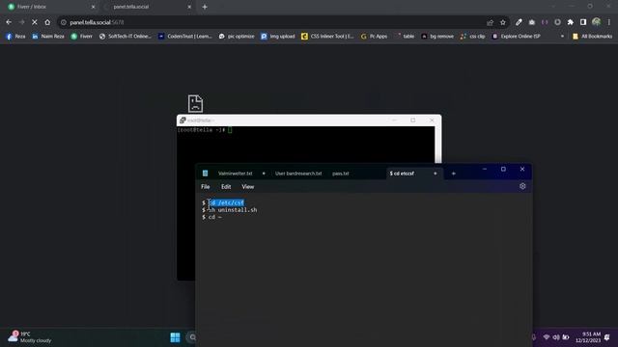
Task: Open the bg remove bookmark
Action: click(437, 37)
